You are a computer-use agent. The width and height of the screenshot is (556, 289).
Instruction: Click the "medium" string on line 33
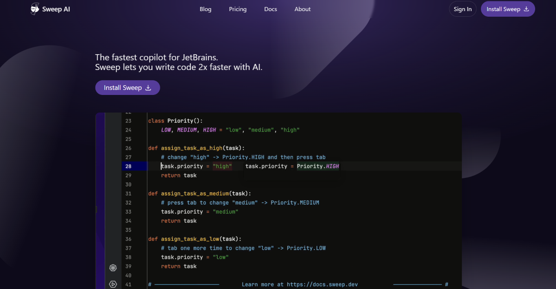click(x=225, y=212)
